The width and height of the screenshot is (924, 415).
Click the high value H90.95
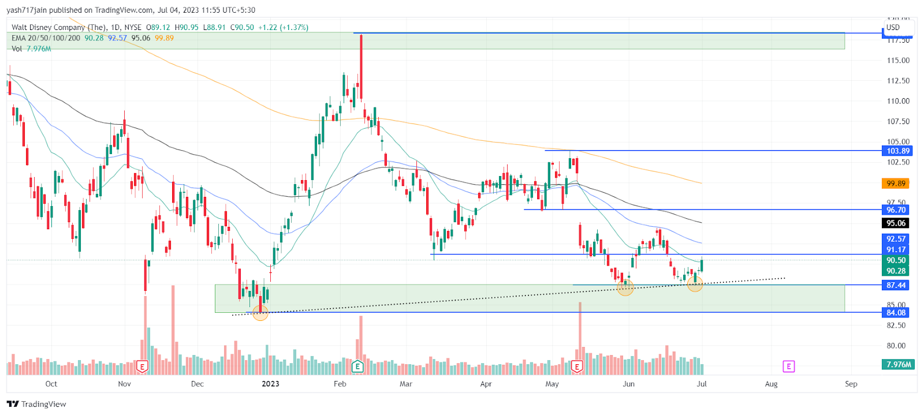point(187,27)
